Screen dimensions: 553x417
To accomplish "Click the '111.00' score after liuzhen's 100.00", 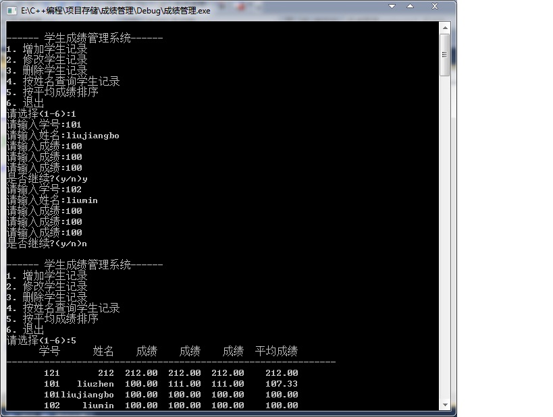I will point(184,384).
